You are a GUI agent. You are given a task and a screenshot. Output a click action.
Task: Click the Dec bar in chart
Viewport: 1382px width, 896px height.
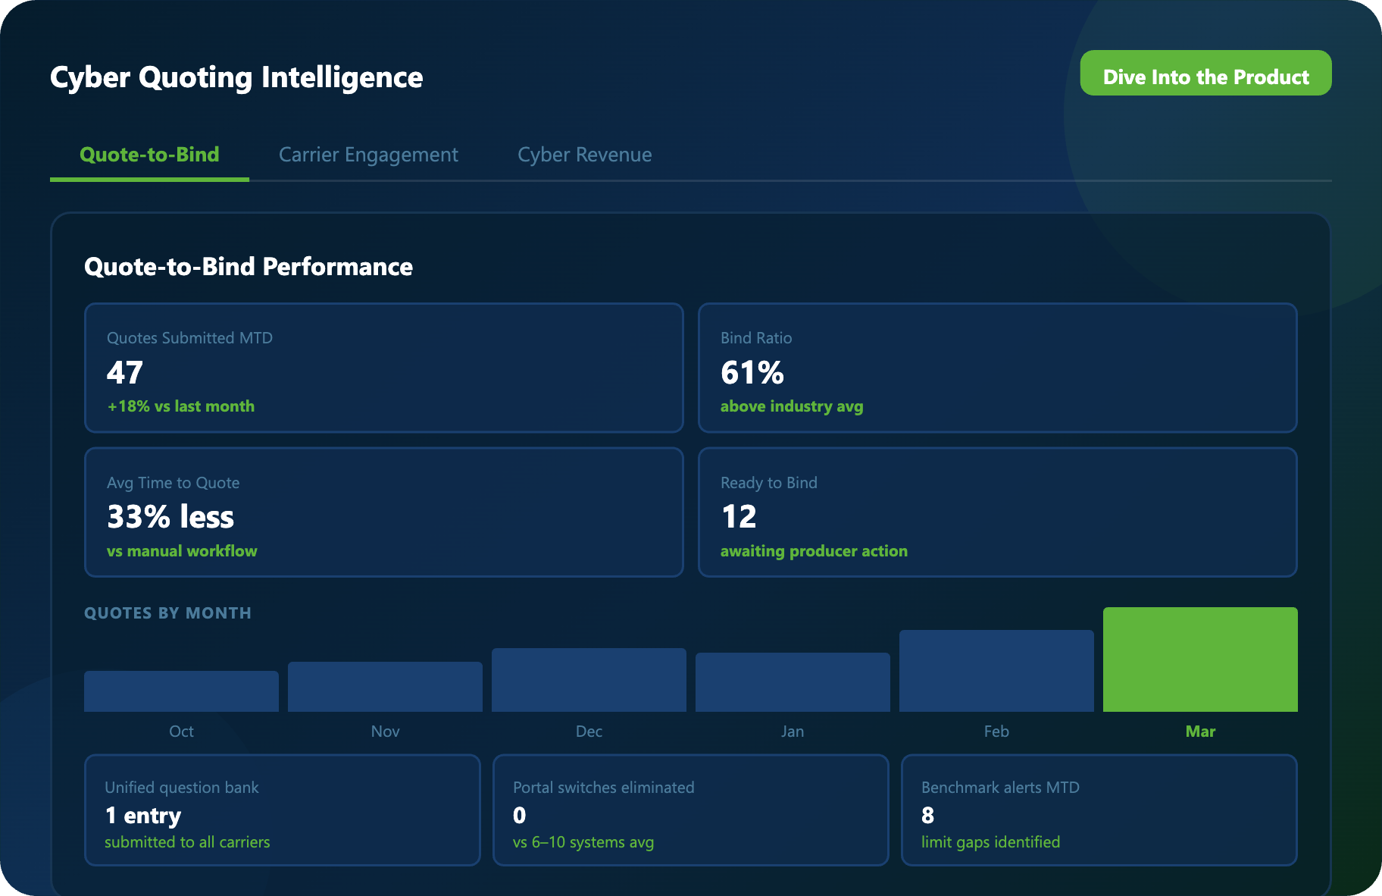pyautogui.click(x=589, y=680)
